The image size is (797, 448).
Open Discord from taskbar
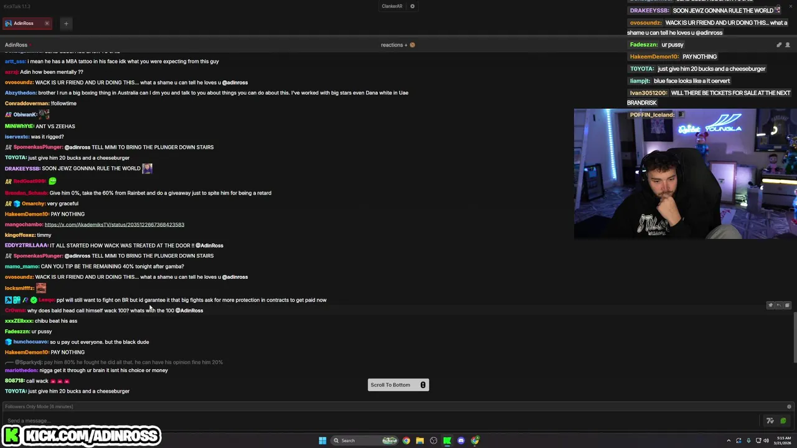pyautogui.click(x=461, y=441)
